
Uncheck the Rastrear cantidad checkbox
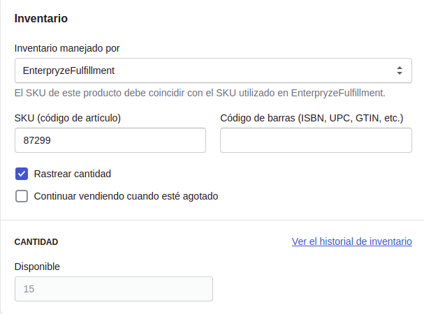tap(22, 174)
